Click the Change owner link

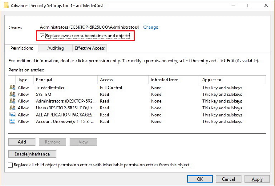[150, 27]
